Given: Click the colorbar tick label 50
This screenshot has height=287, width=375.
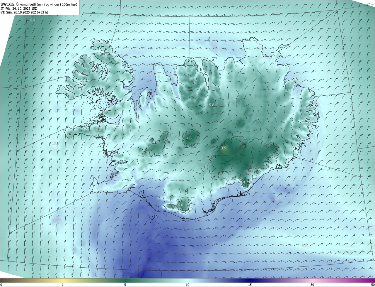Looking at the screenshot, I should click(373, 285).
